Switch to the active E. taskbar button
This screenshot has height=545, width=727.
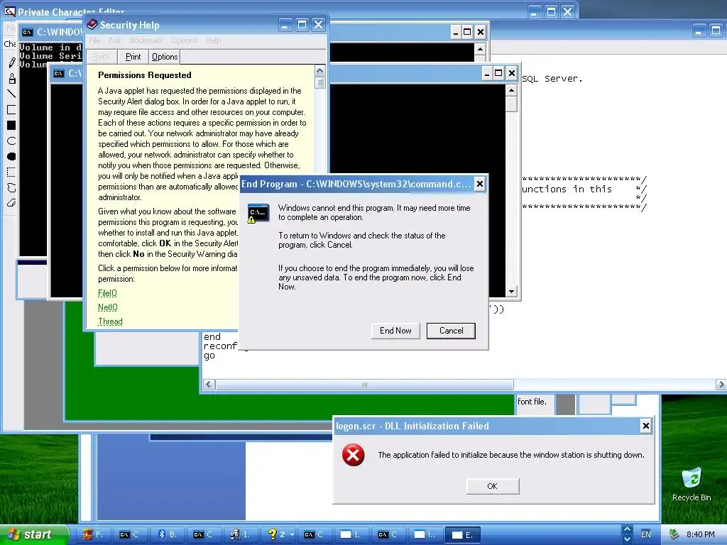pos(462,534)
